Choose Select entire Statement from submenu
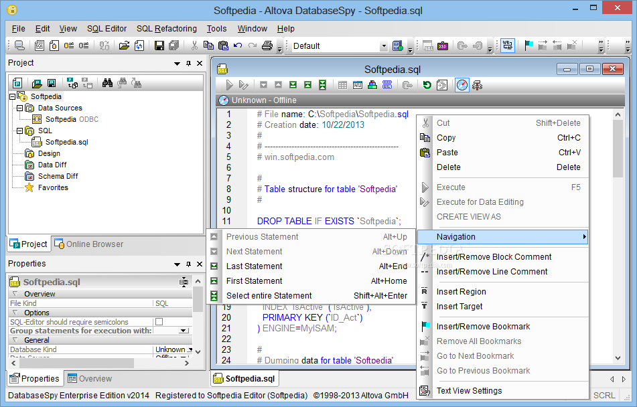The height and width of the screenshot is (407, 637). (x=311, y=296)
